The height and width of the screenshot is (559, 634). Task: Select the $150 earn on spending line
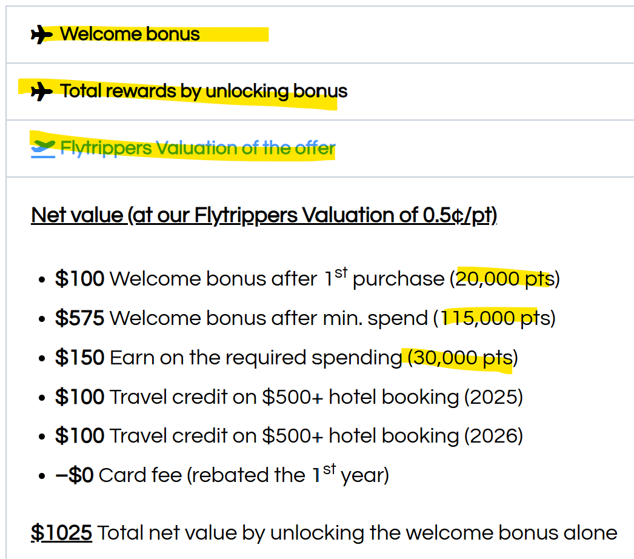(286, 358)
